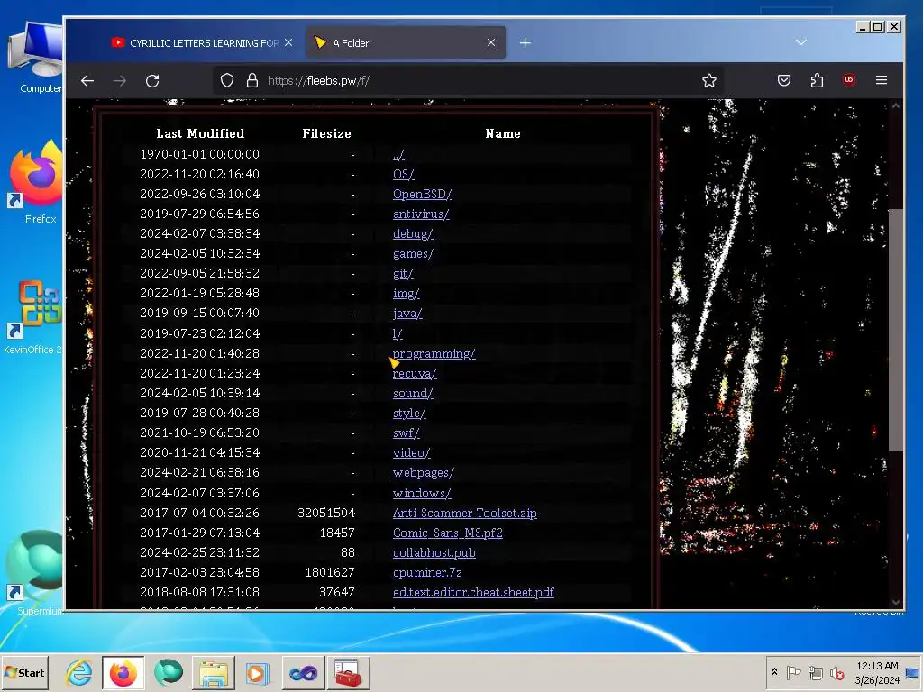Viewport: 923px width, 692px height.
Task: Open the tracking protection shield icon
Action: point(227,80)
